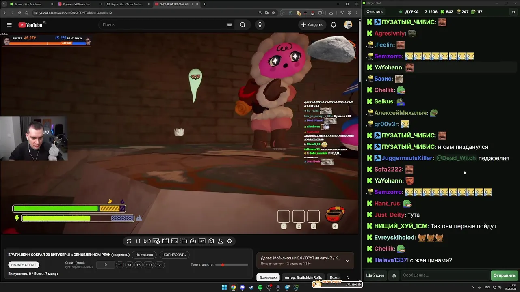The image size is (520, 292).
Task: Click the 'На аукцион' button
Action: (144, 255)
